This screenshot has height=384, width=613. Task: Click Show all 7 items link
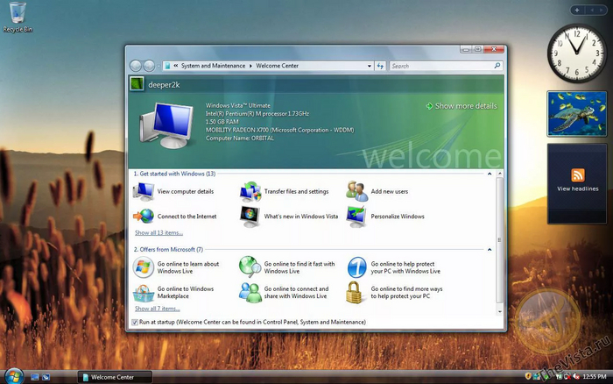pos(157,309)
